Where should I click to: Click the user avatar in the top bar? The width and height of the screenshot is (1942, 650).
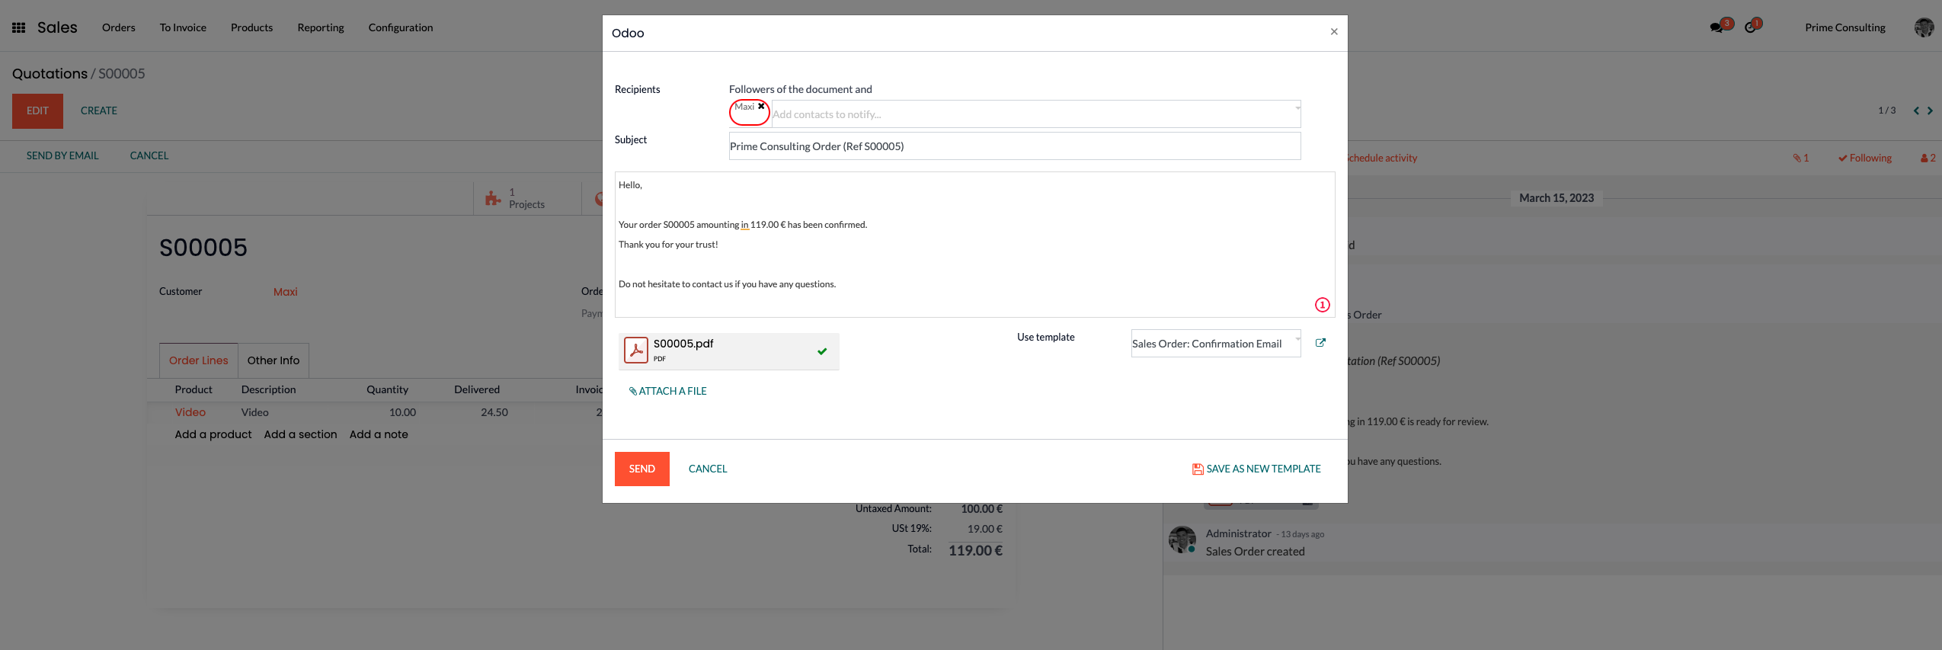(1924, 27)
